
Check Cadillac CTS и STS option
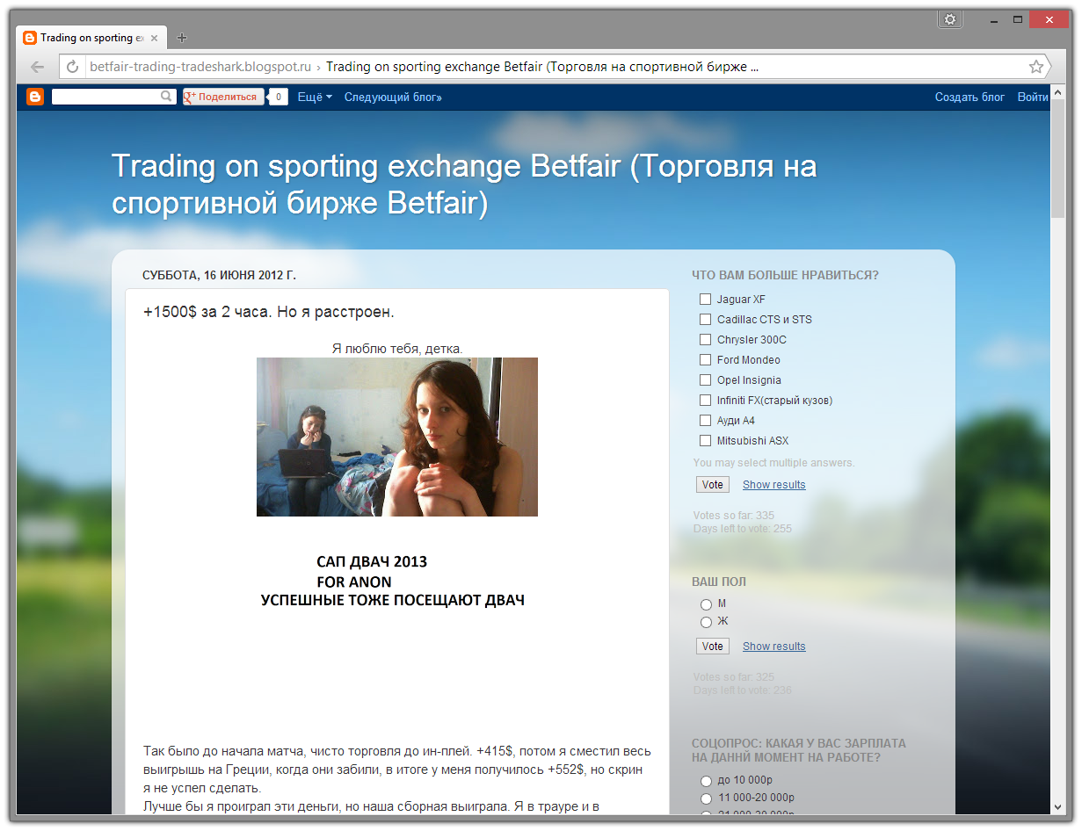705,320
